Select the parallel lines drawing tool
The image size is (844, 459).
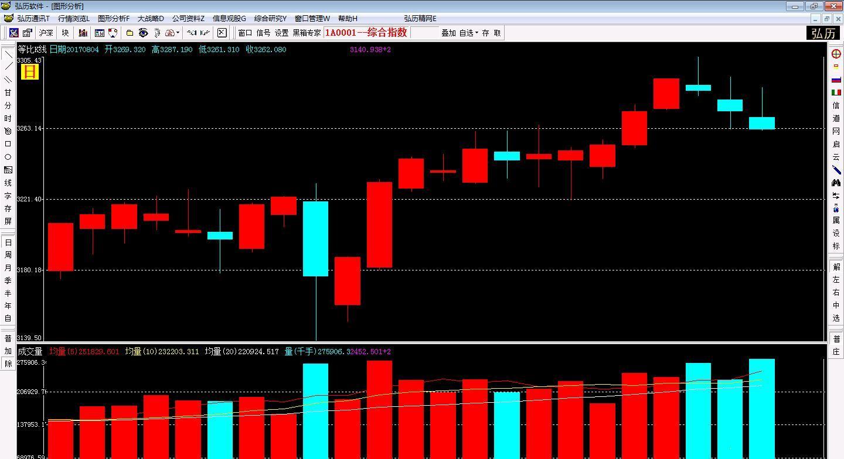[8, 80]
